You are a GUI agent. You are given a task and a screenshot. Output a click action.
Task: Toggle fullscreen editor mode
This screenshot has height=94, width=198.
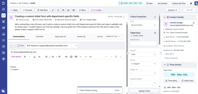click(x=116, y=57)
